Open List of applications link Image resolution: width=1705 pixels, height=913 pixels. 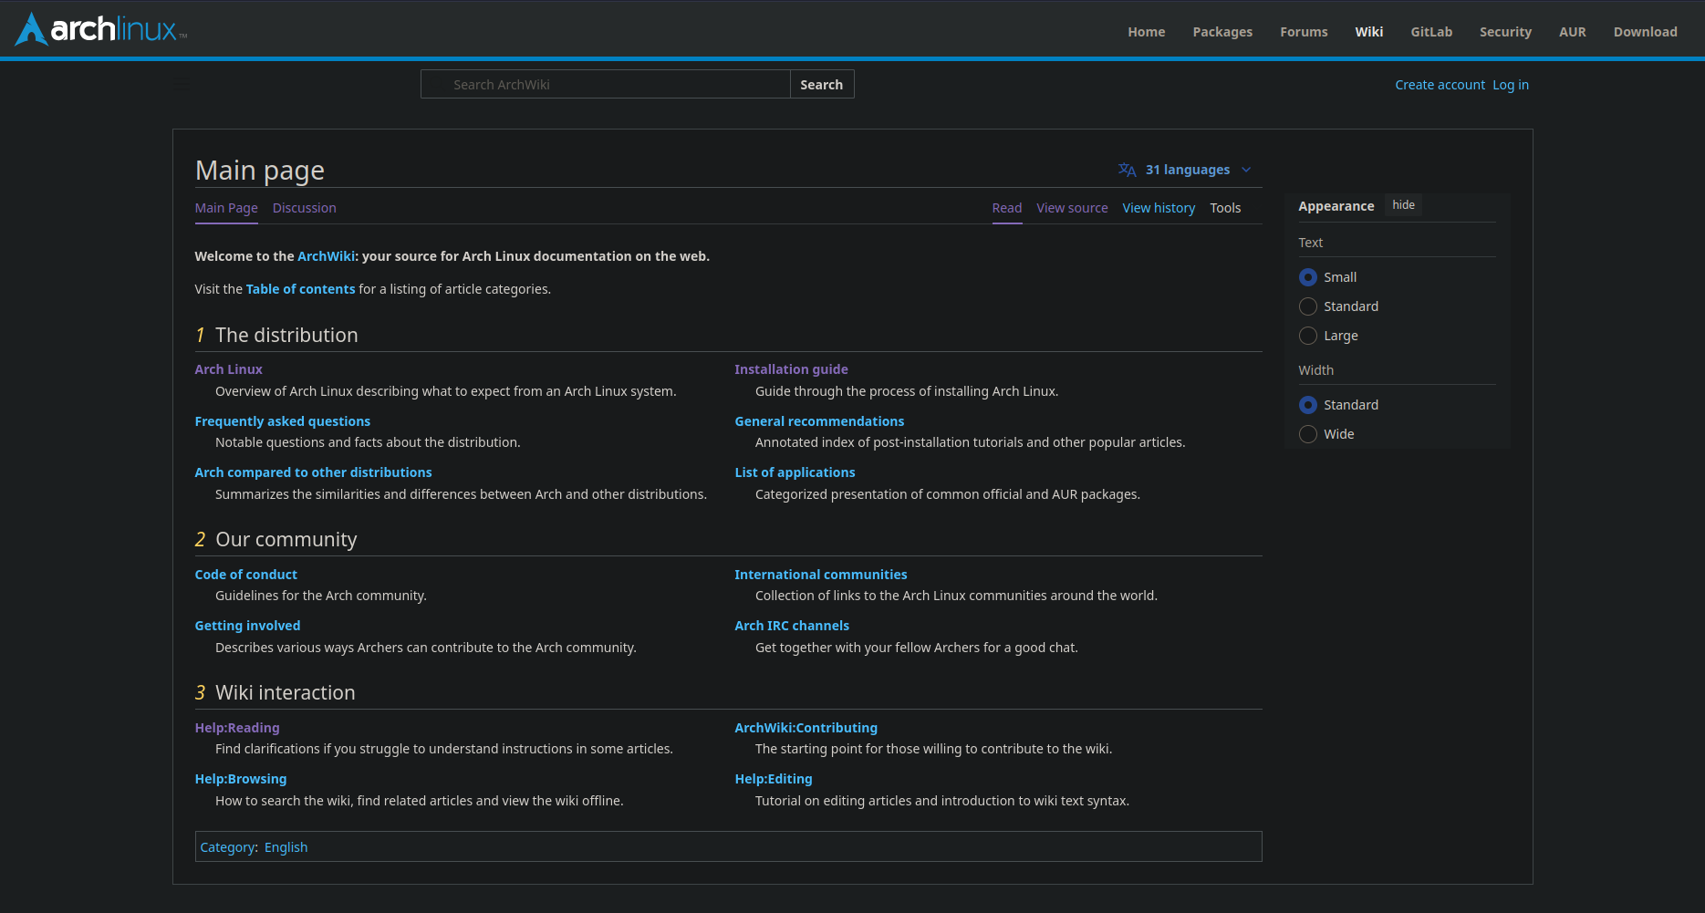795,472
